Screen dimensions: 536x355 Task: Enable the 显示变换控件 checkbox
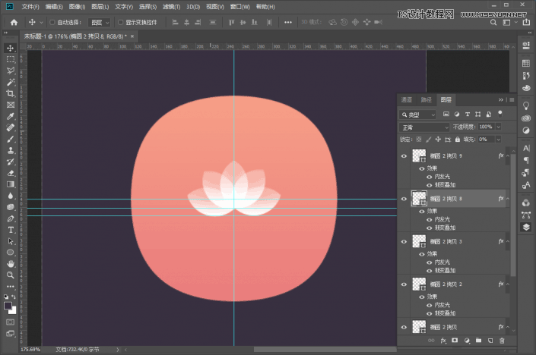pos(119,23)
